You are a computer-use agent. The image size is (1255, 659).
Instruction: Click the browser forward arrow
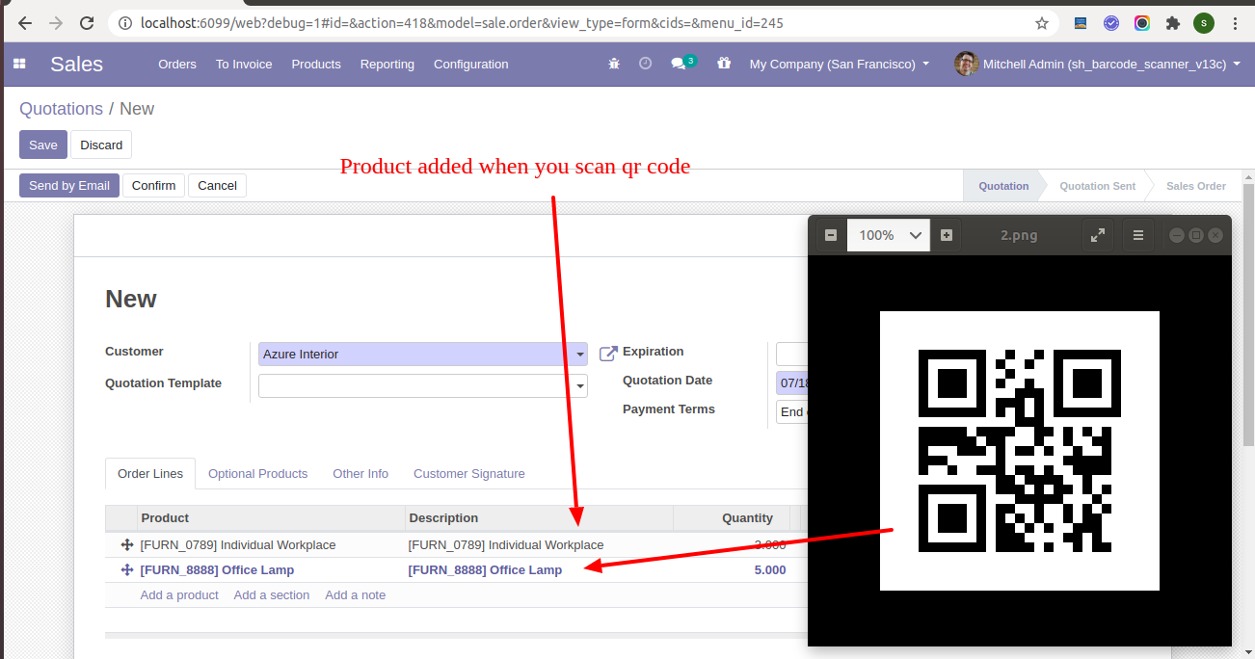coord(56,22)
